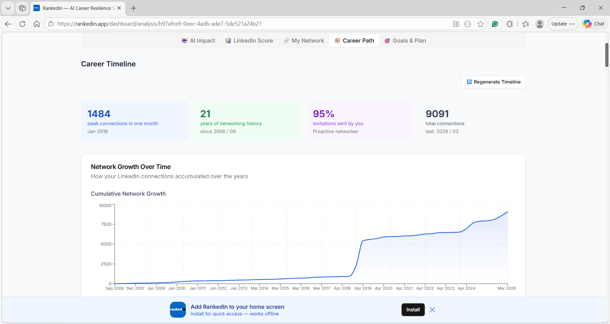Open split screen apps icon

[456, 24]
